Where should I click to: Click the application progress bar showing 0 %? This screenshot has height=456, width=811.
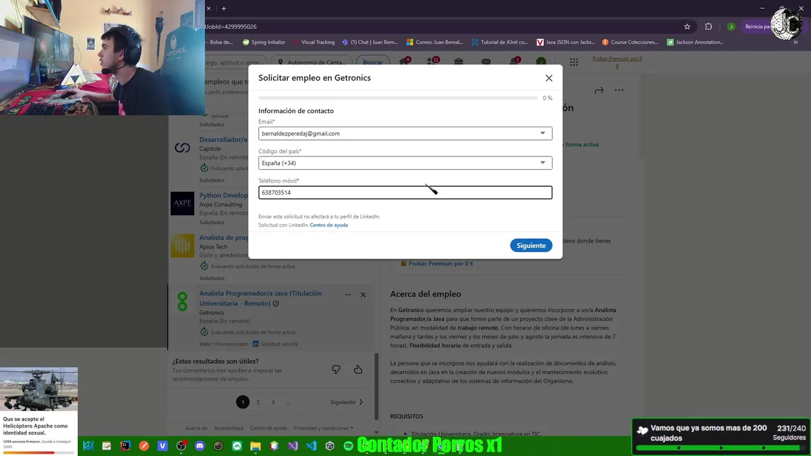[x=398, y=98]
